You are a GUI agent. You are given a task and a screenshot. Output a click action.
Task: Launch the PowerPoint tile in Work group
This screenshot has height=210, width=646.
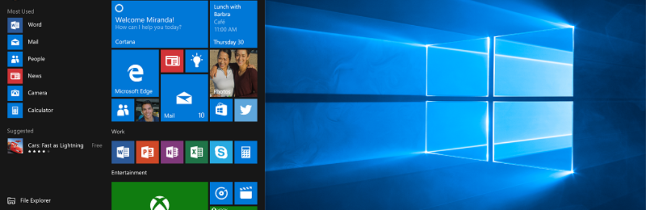(x=148, y=152)
